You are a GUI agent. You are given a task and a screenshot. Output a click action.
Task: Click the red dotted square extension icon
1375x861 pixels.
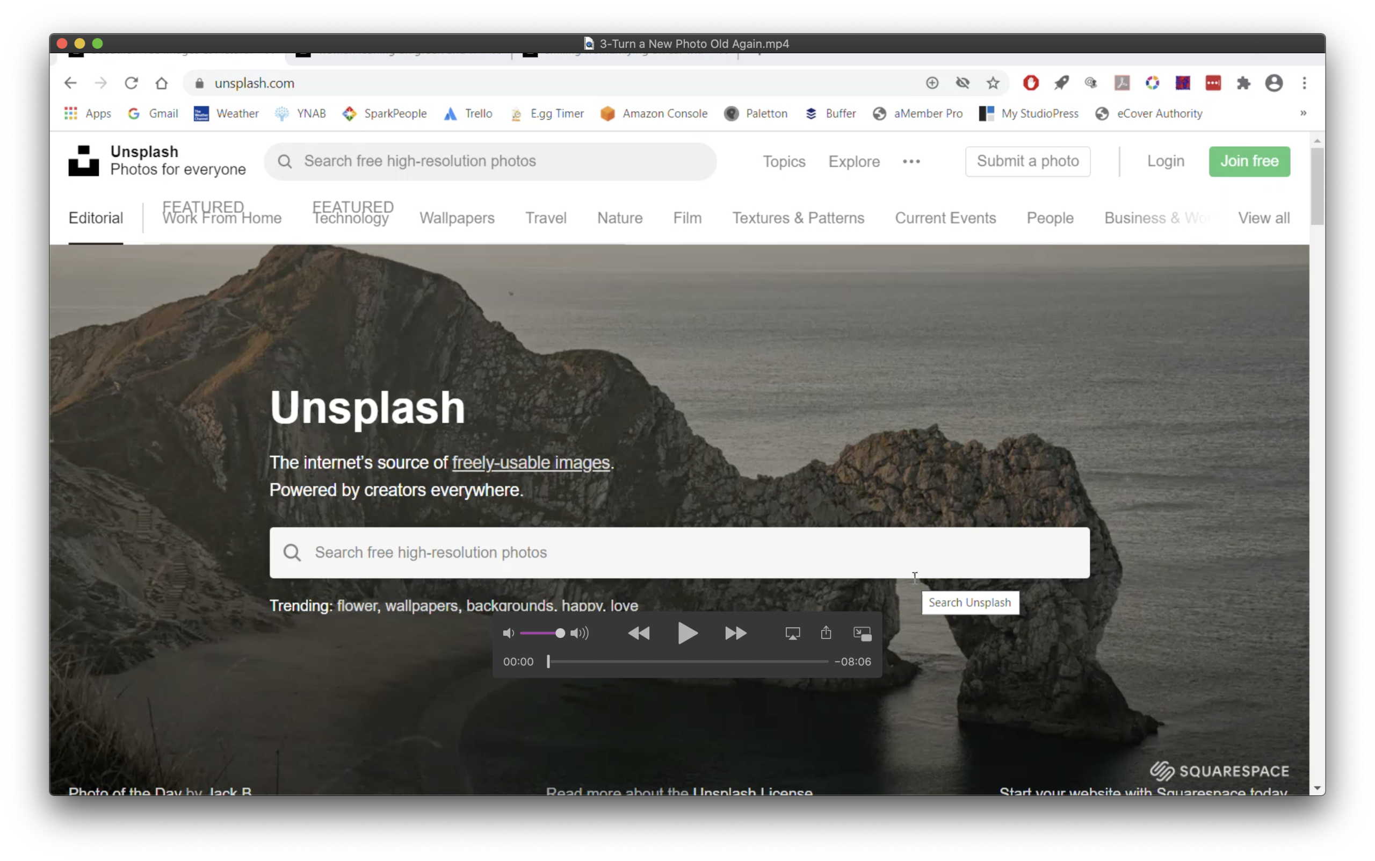click(x=1213, y=83)
